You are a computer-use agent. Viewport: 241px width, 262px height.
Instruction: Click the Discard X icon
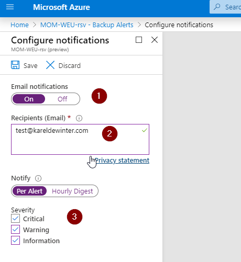coord(50,65)
